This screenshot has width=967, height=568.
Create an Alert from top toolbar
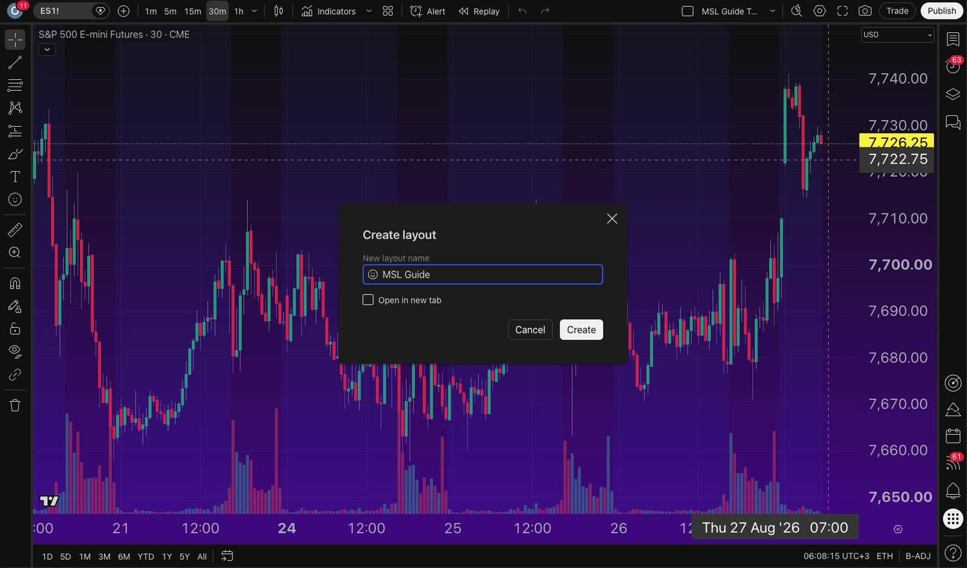pyautogui.click(x=428, y=11)
